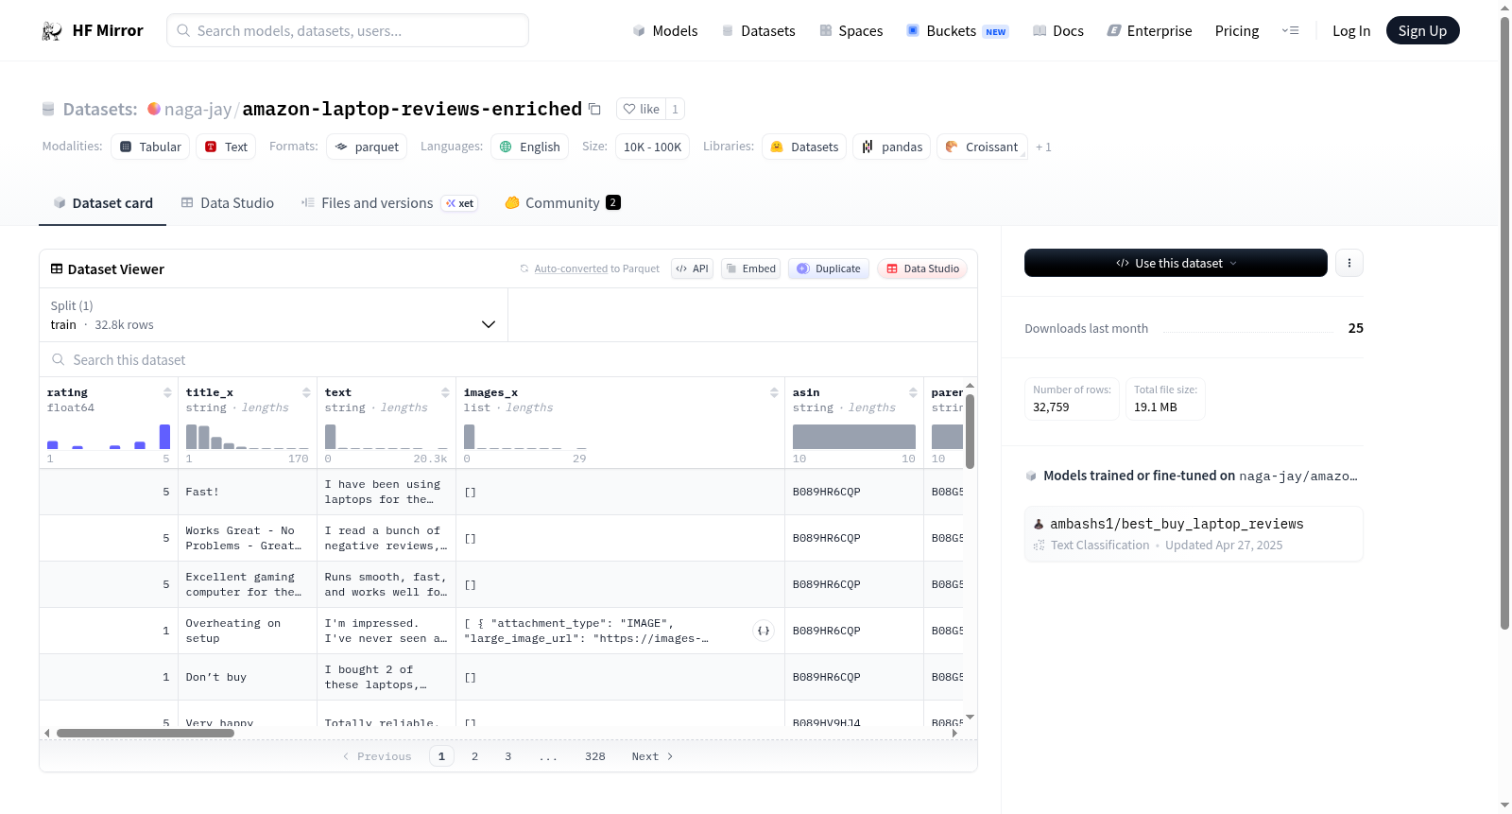Go to Spaces in the top navigation
Viewport: 1512px width, 814px height.
(x=850, y=30)
